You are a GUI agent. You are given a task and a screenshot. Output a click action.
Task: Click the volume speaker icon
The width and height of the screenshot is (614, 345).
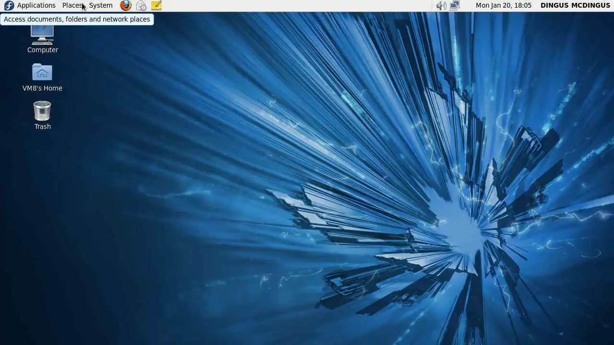tap(441, 5)
